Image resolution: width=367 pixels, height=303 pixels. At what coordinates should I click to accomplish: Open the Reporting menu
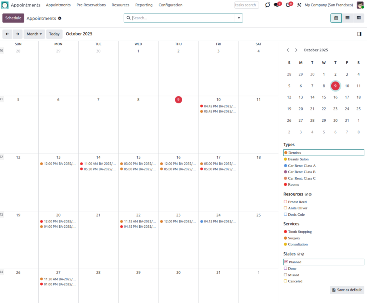coord(144,5)
